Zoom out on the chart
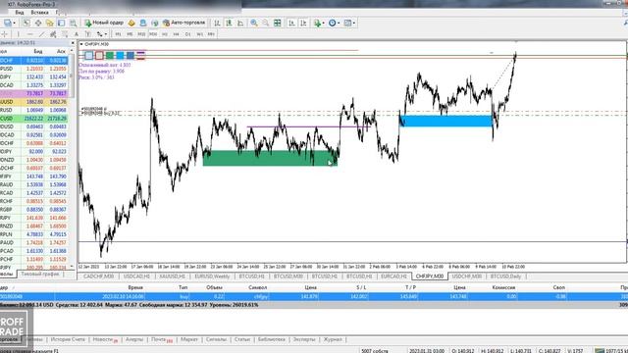This screenshot has width=628, height=353. pyautogui.click(x=266, y=23)
